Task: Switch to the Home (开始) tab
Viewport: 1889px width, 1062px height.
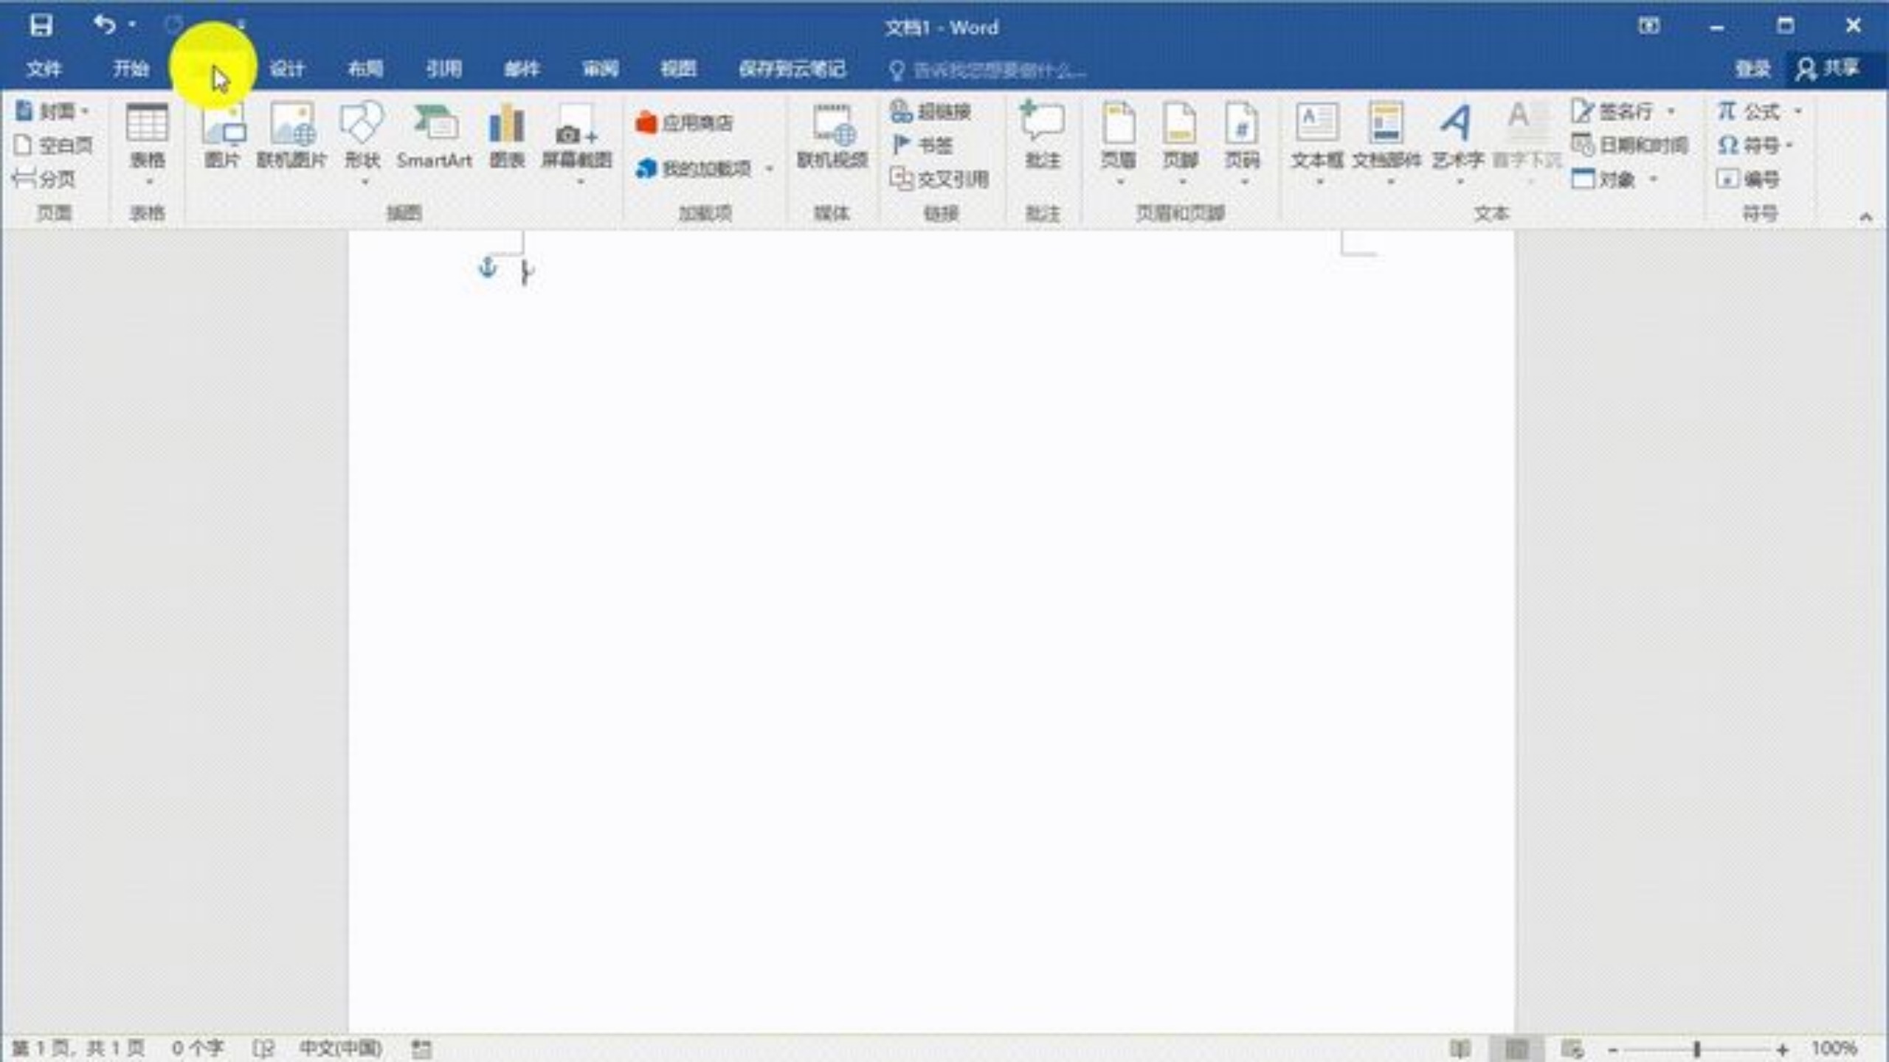Action: (131, 69)
